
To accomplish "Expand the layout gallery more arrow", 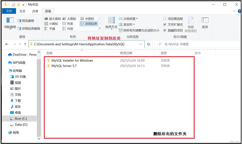I will pos(100,29).
